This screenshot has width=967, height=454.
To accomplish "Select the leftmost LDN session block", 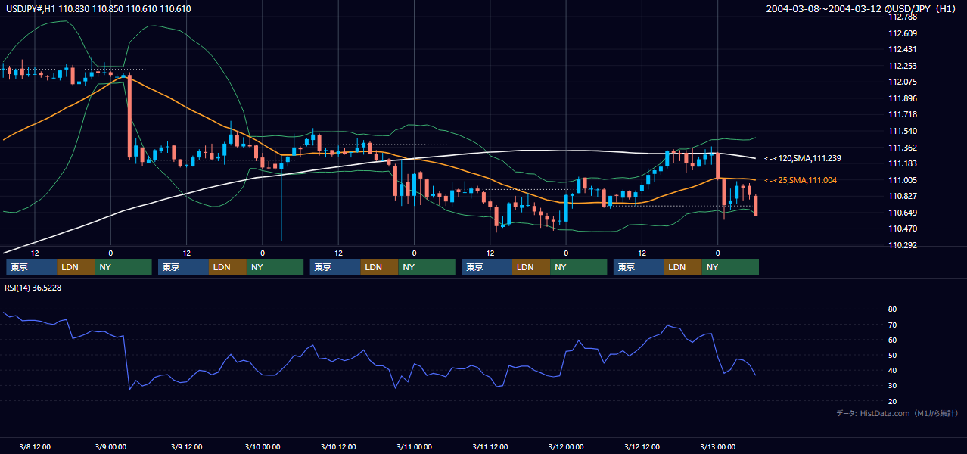I will pyautogui.click(x=76, y=267).
